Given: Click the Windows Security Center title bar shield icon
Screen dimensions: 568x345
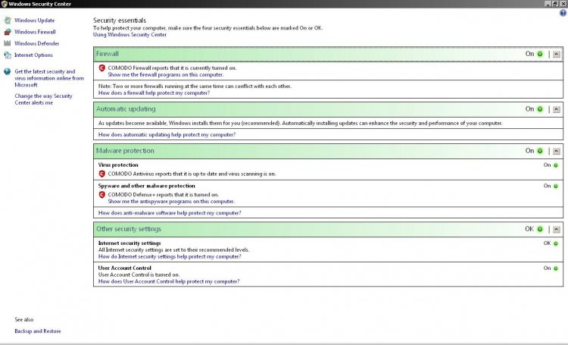Looking at the screenshot, I should 4,4.
